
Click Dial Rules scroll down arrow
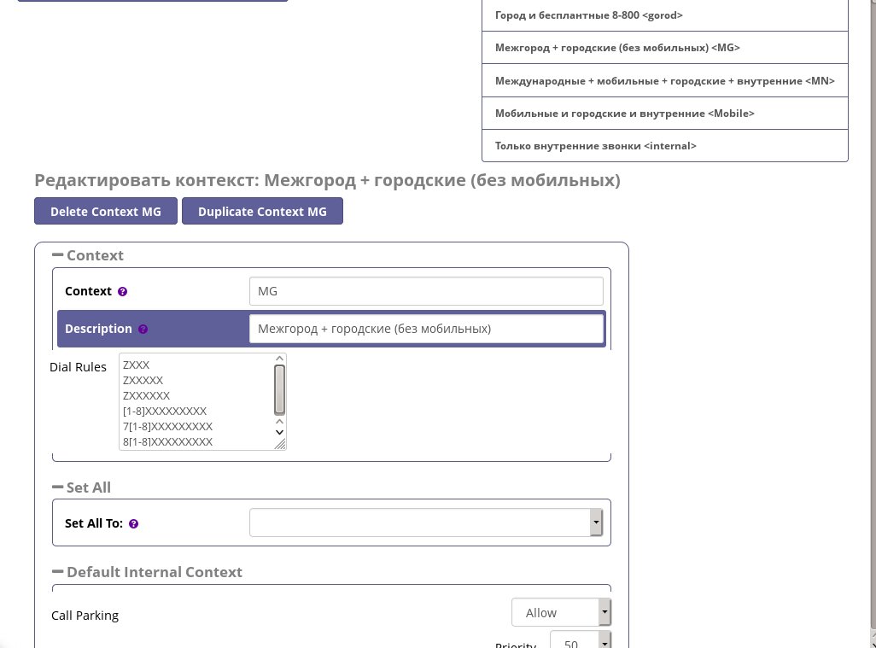pos(279,432)
